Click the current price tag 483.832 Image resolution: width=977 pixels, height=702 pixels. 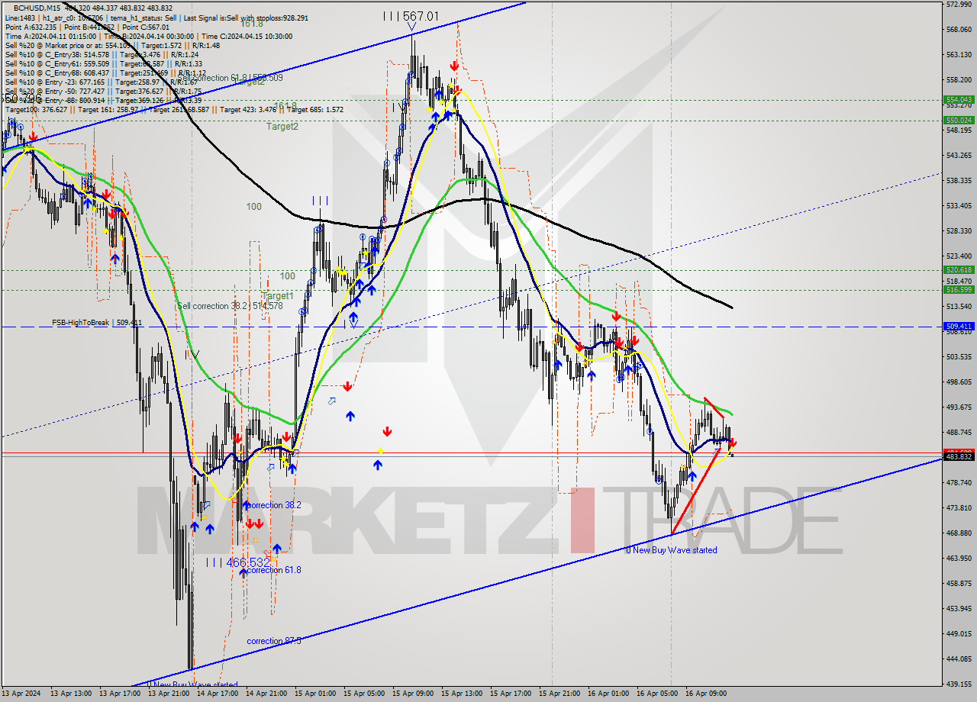pos(959,456)
